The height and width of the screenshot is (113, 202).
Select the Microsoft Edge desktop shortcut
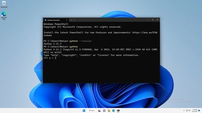(x=4, y=15)
